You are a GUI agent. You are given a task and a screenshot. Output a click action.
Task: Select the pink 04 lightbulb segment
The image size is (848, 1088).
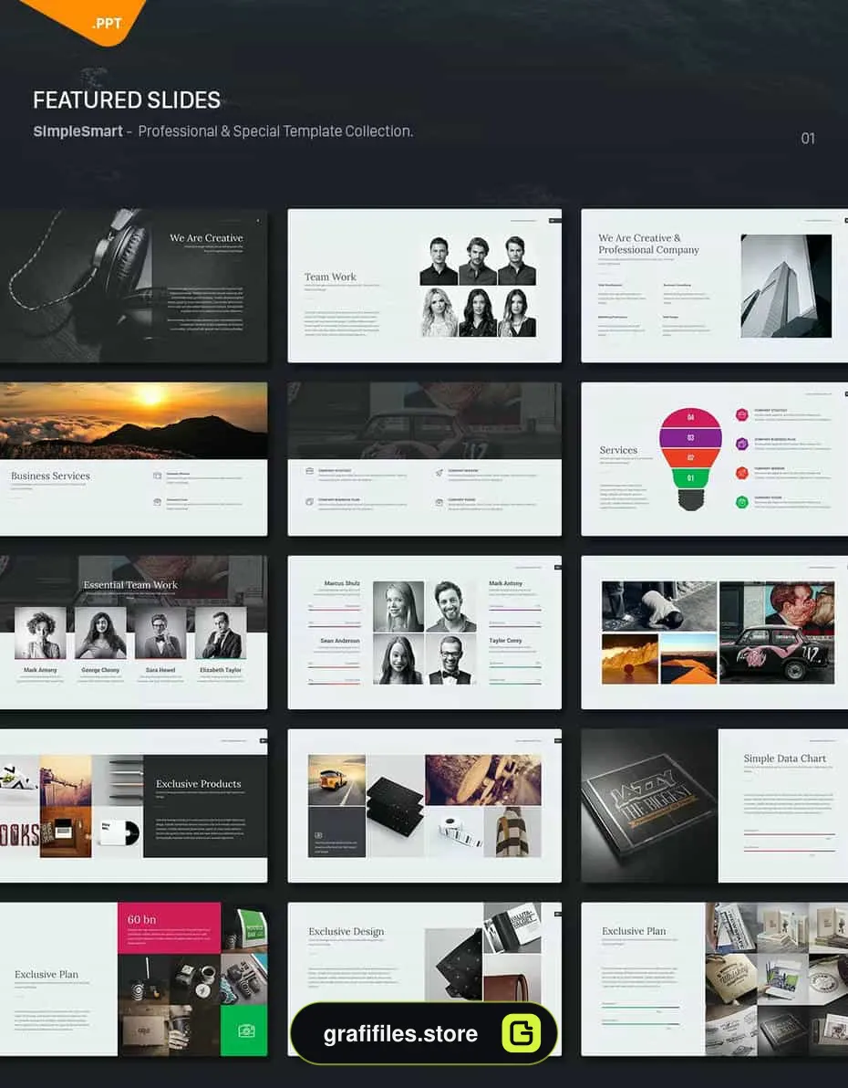pyautogui.click(x=690, y=418)
